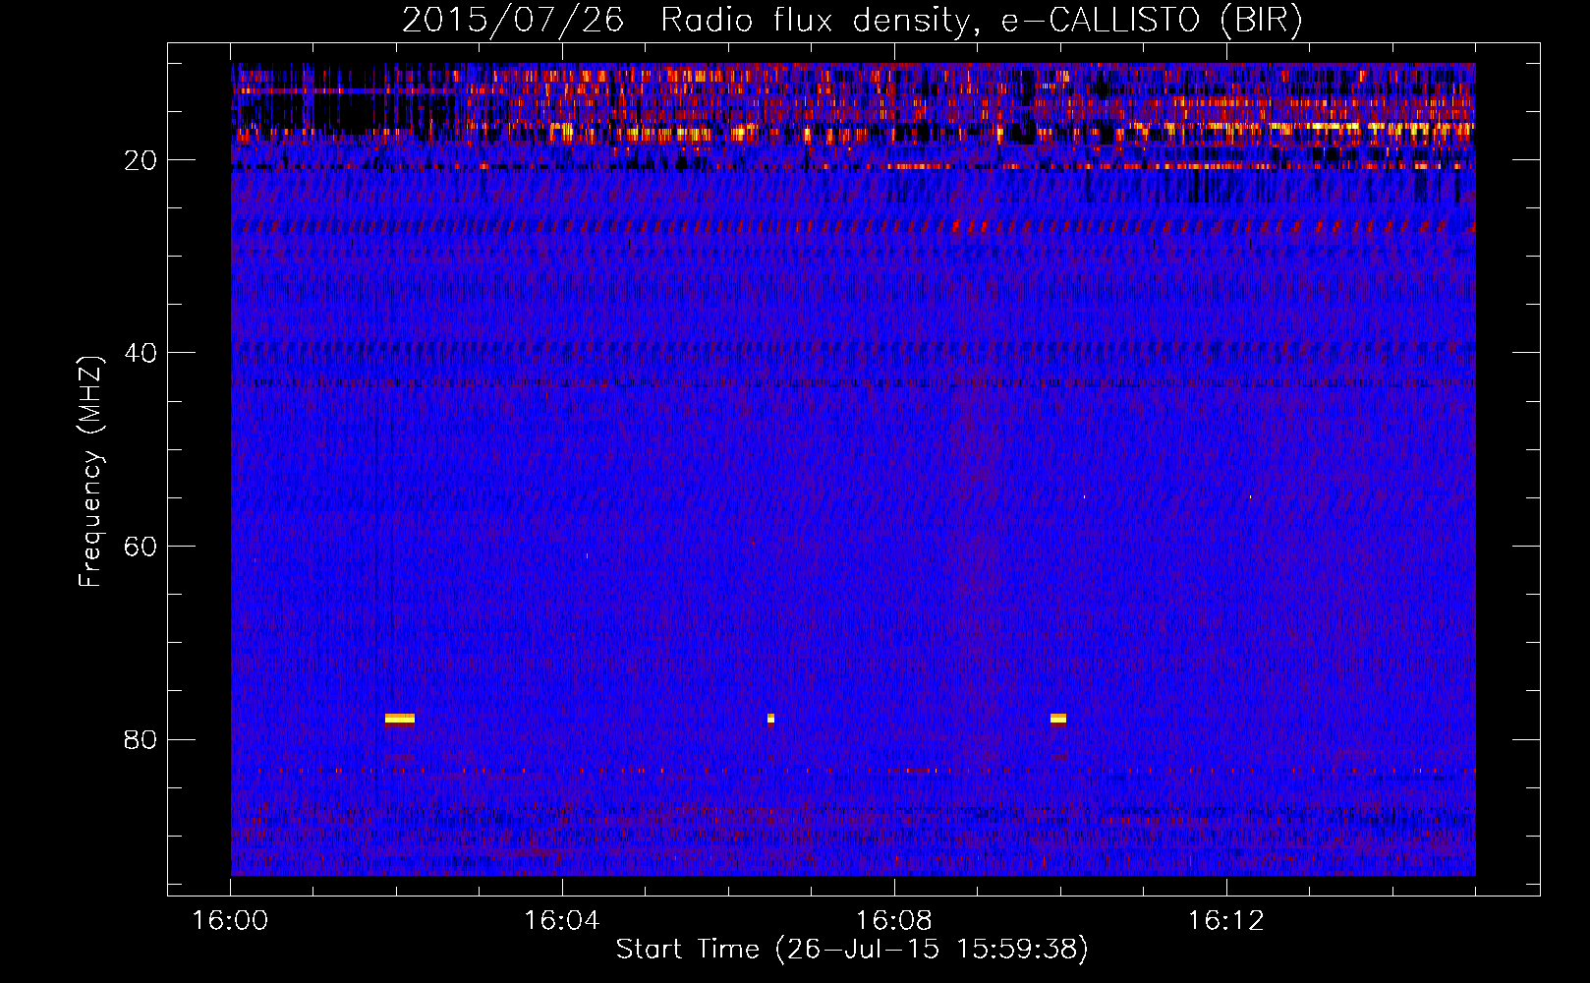Click the 16:04 time tick label
Screen dimensions: 1590x983
point(562,921)
